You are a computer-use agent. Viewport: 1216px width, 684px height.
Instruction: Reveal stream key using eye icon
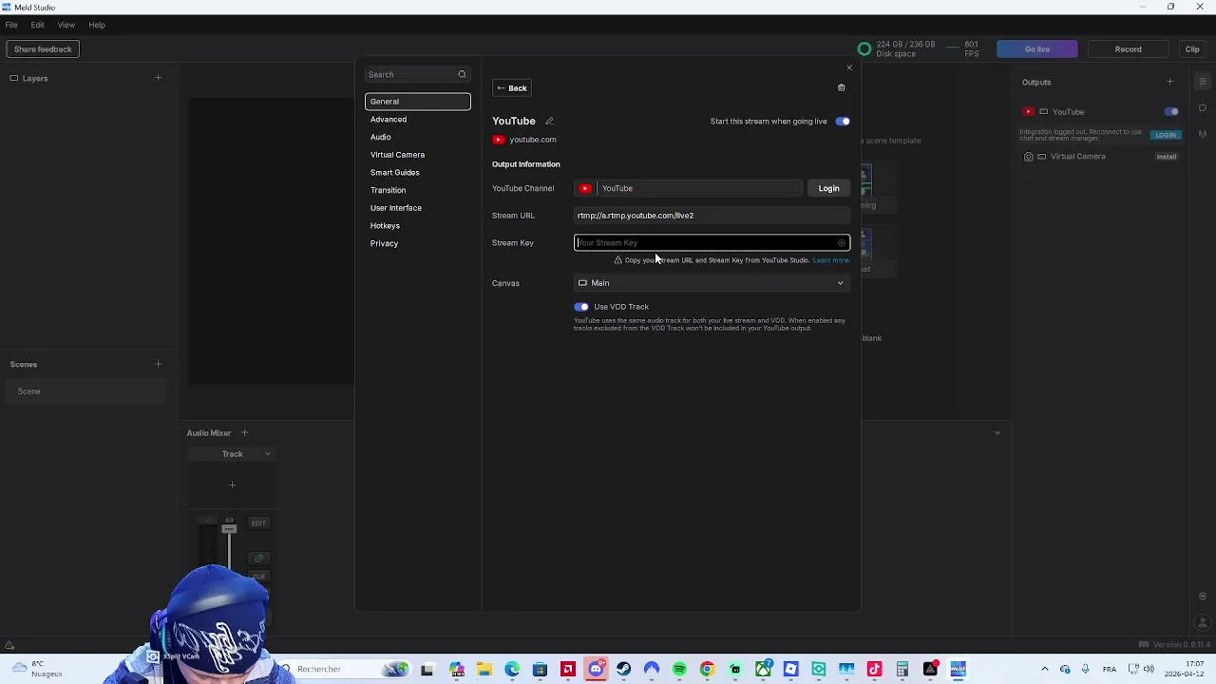[x=841, y=243]
